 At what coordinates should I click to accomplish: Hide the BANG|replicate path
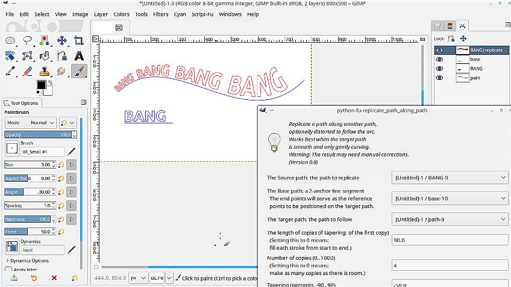point(439,50)
